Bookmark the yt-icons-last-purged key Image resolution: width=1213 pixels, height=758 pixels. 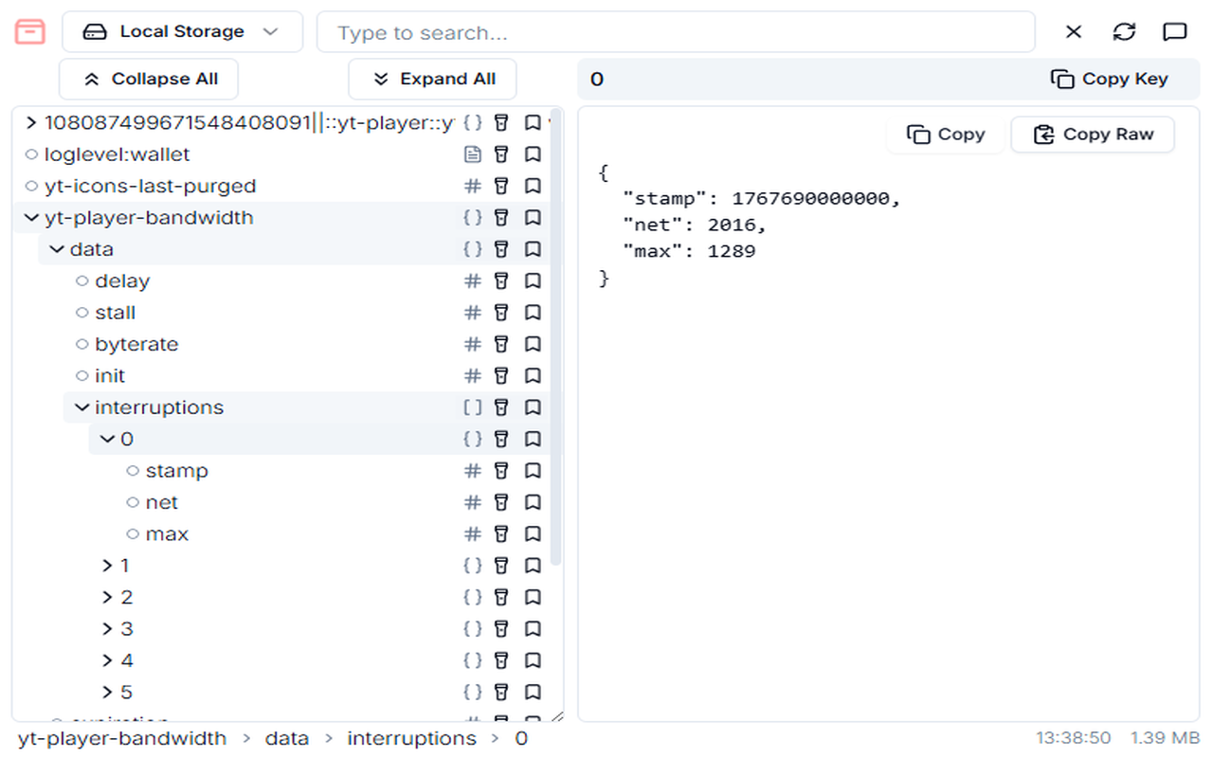click(x=533, y=186)
